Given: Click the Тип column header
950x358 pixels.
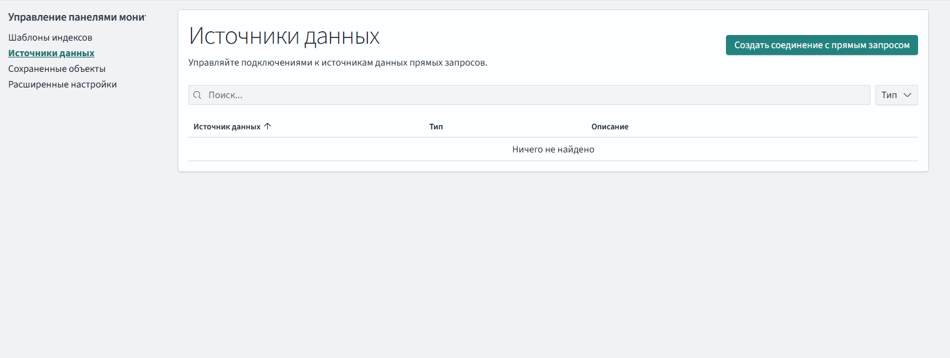Looking at the screenshot, I should [436, 126].
